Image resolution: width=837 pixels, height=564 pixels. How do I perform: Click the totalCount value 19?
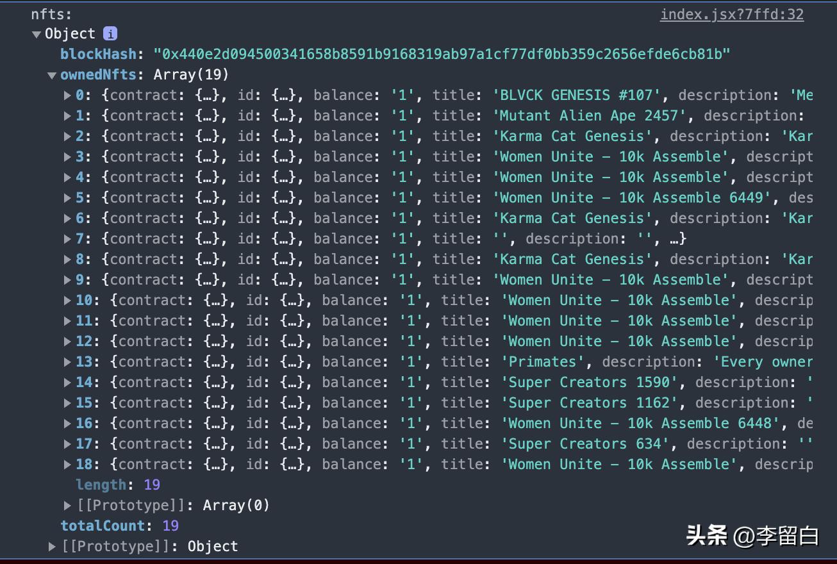170,526
